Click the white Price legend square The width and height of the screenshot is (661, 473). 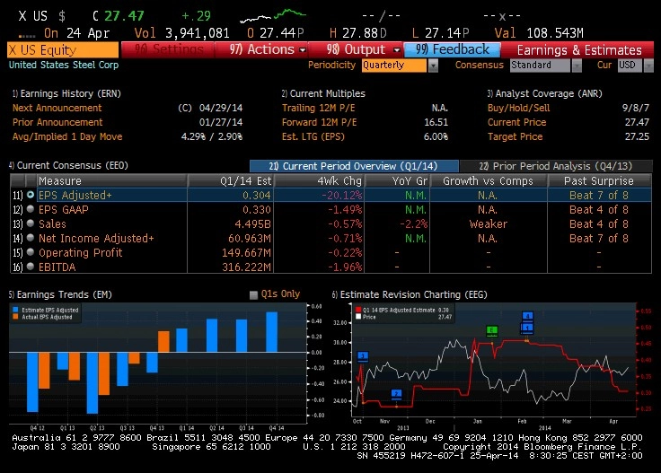(x=358, y=317)
